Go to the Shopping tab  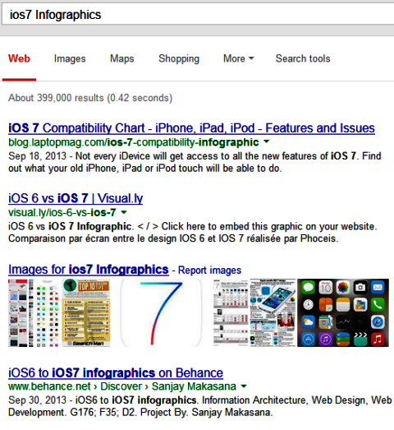coord(179,58)
